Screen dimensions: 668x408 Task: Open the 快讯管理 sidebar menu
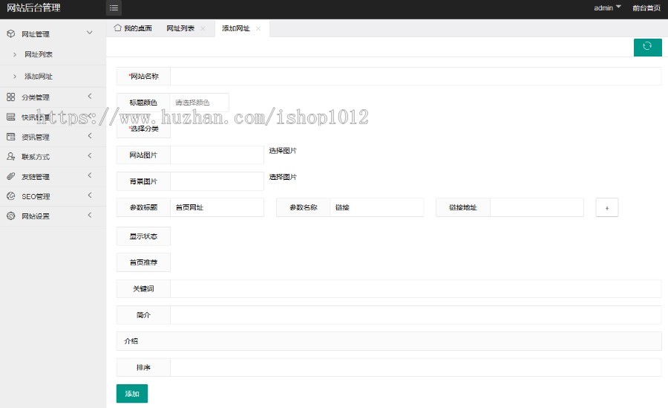pos(53,117)
